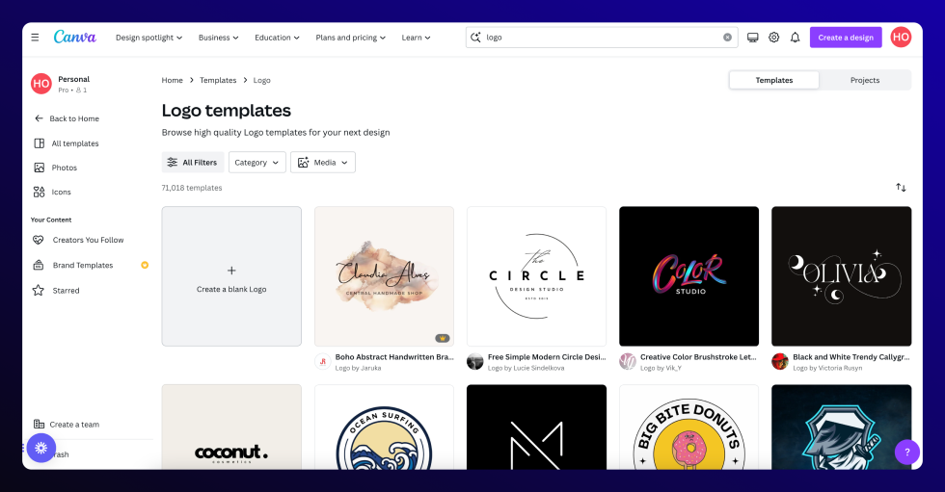
Task: Open the black monogram N template
Action: point(536,427)
